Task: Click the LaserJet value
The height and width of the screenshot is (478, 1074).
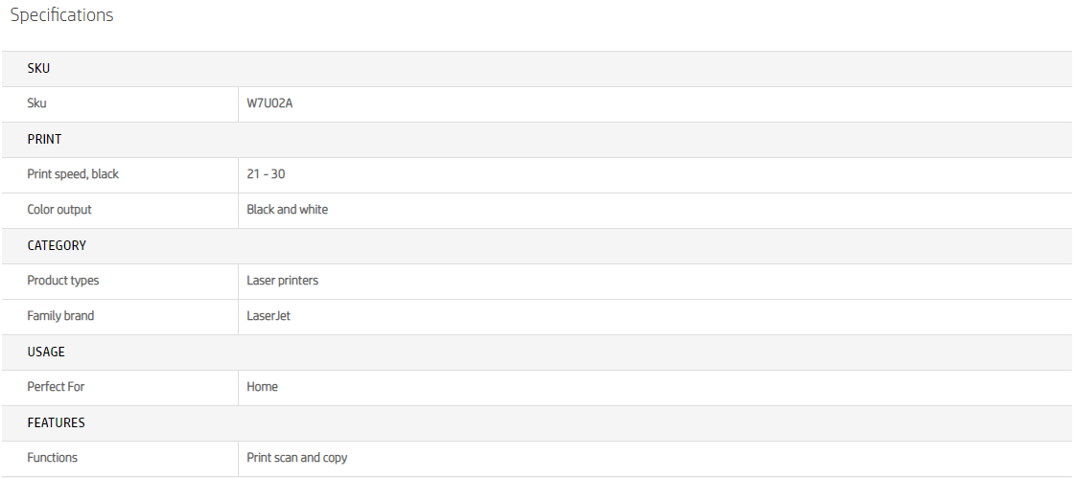Action: tap(268, 316)
